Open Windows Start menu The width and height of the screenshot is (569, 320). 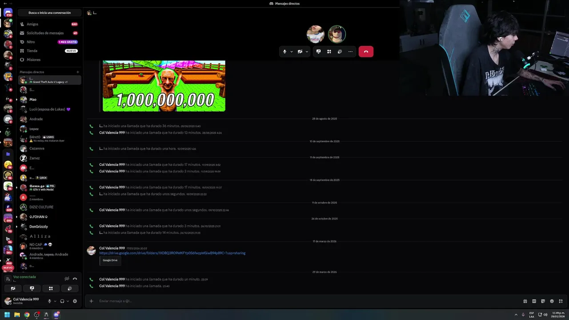(7, 315)
